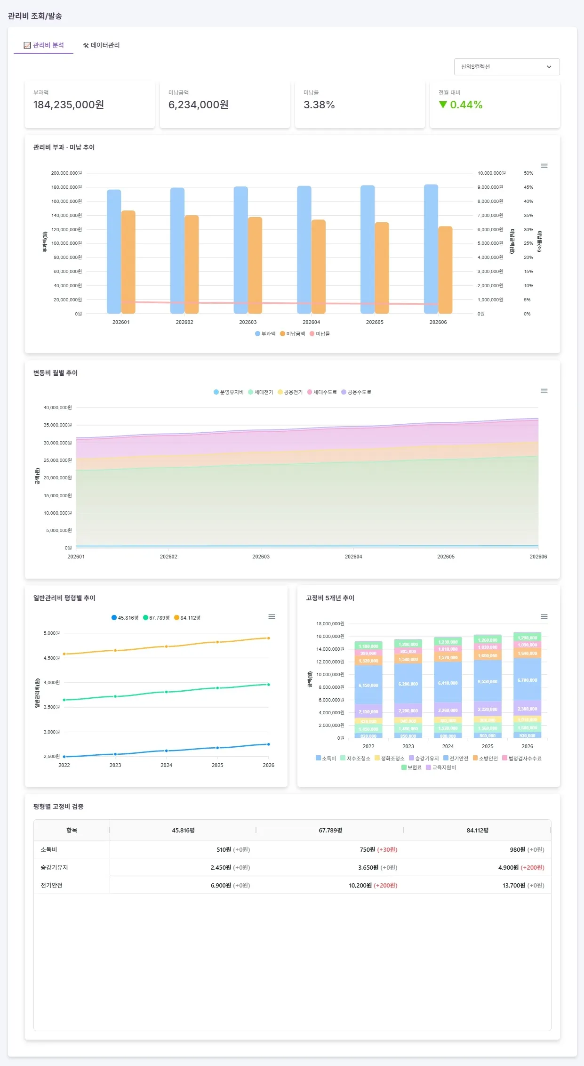Screen dimensions: 584x1066
Task: Open the 관리비 분석 tab
Action: click(44, 45)
